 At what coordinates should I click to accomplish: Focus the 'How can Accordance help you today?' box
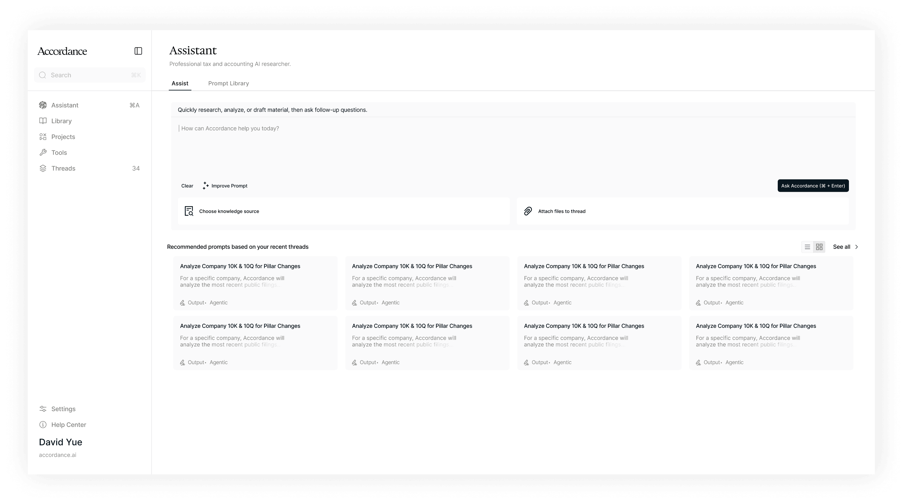(x=513, y=148)
